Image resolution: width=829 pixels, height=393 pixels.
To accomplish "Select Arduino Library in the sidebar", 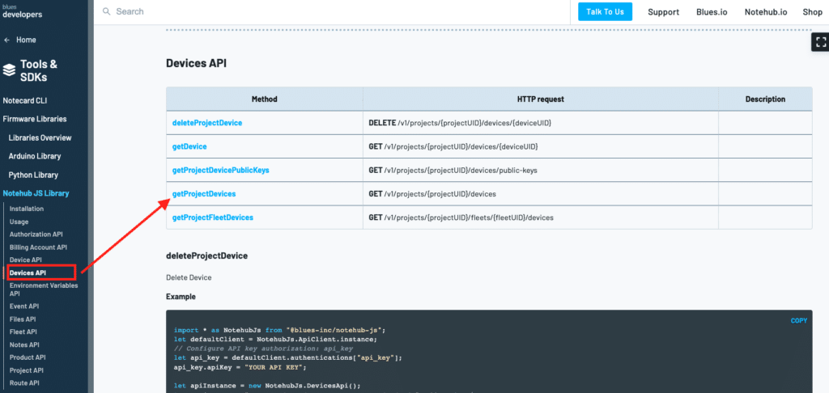I will (x=35, y=156).
